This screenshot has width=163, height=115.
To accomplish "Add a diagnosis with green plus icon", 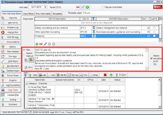I will pyautogui.click(x=37, y=44).
